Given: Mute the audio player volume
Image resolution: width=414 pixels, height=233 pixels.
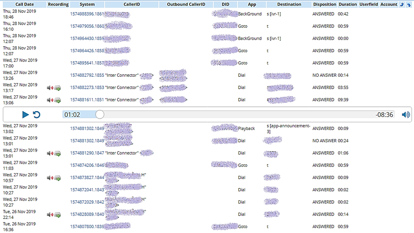Looking at the screenshot, I should click(406, 115).
